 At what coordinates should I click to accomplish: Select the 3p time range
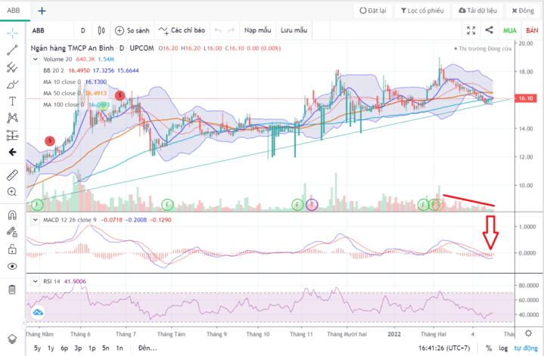click(78, 348)
